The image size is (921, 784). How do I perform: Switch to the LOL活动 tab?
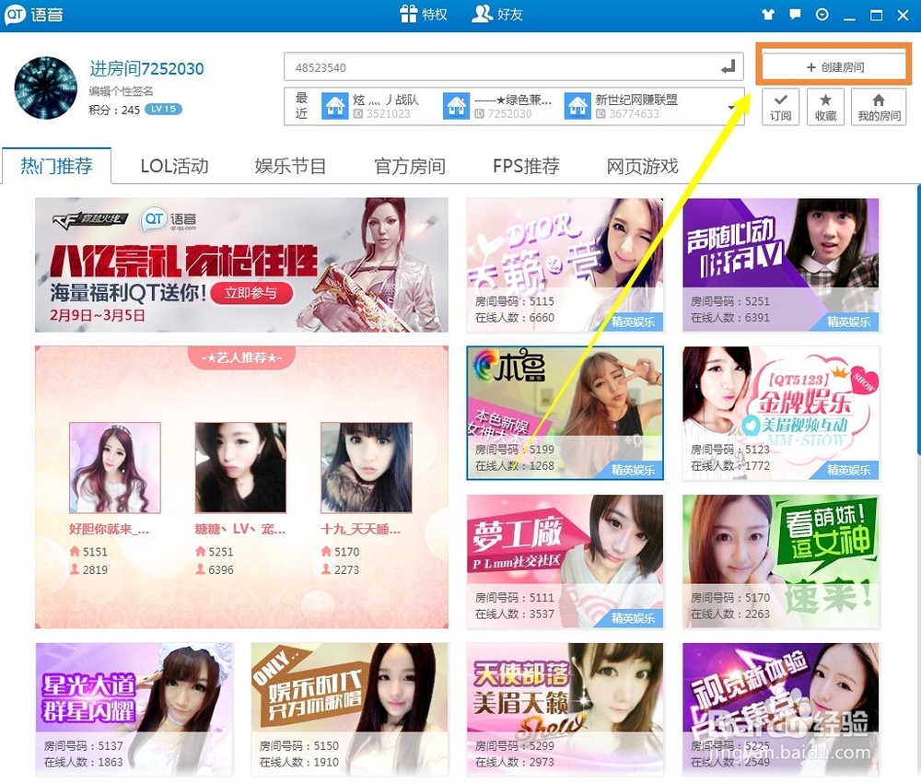[174, 167]
